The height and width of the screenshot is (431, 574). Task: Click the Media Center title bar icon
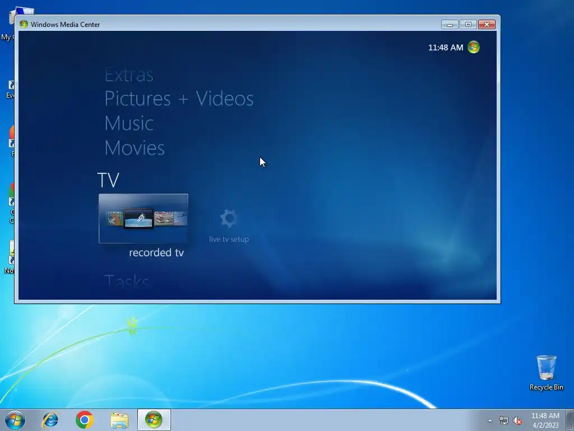click(24, 24)
